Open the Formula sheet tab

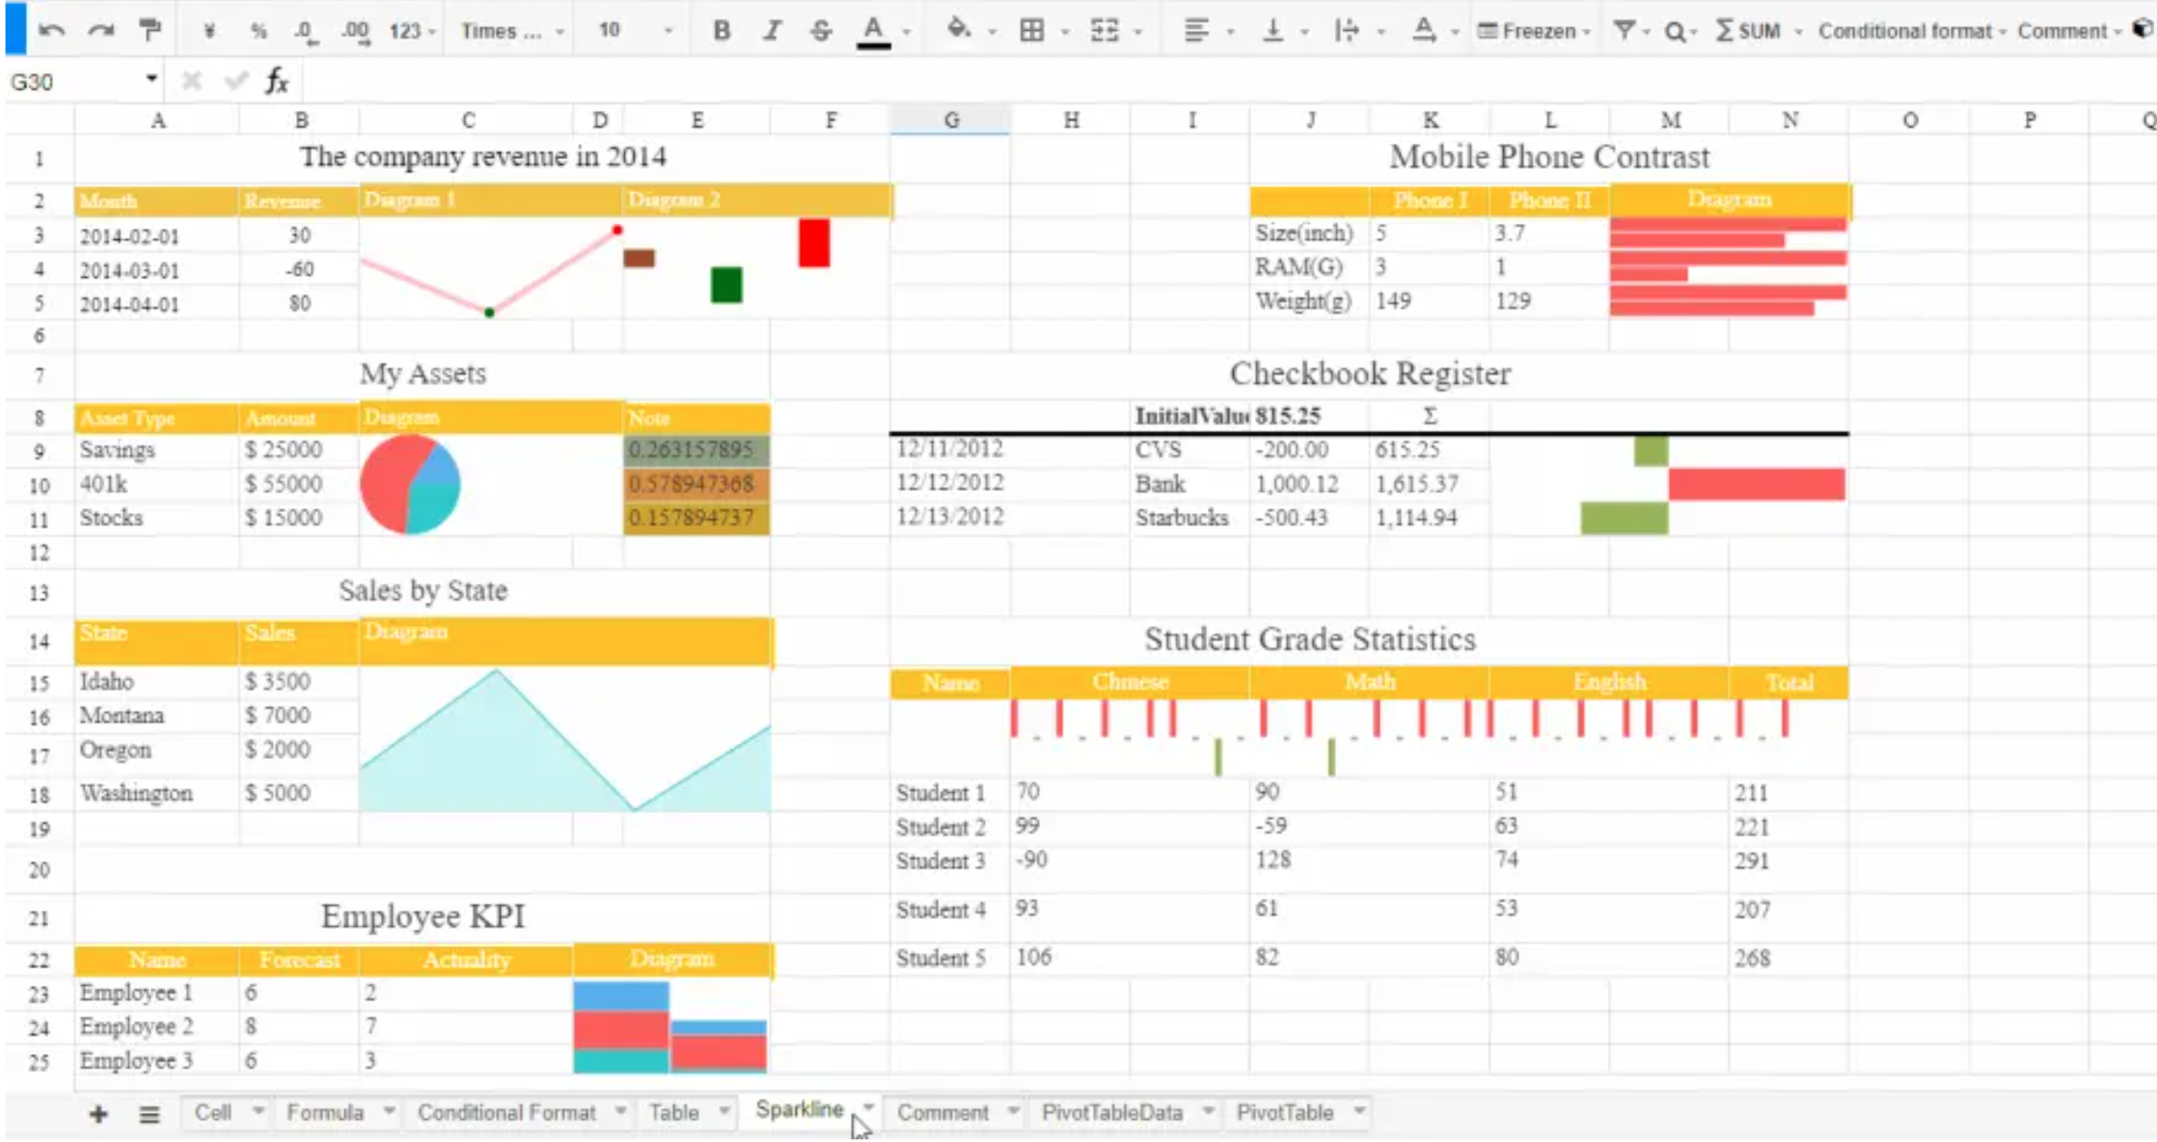(325, 1112)
